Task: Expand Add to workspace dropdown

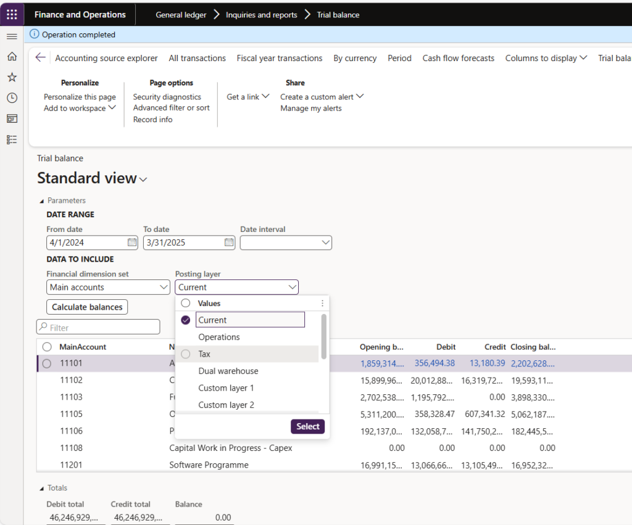Action: point(80,108)
